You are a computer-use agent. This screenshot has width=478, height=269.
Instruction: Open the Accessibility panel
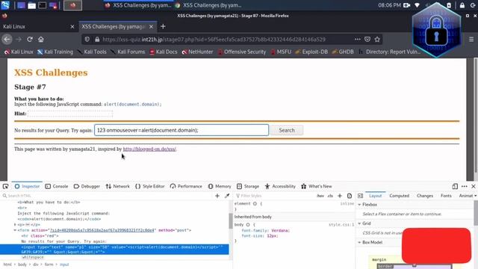pos(280,186)
